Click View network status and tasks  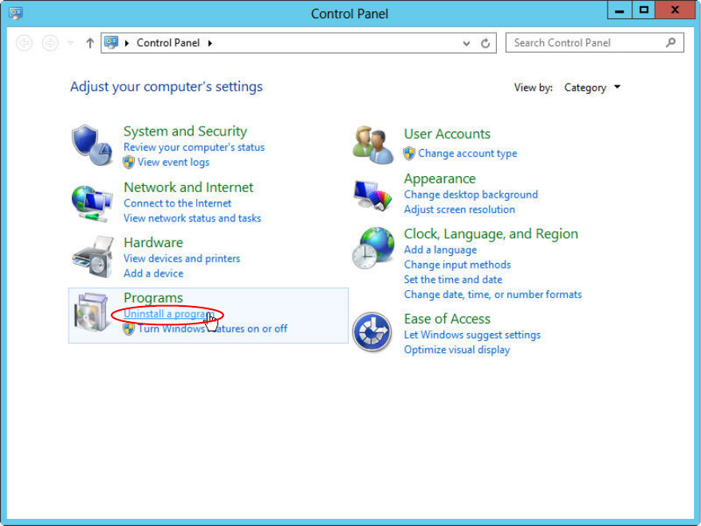point(192,218)
